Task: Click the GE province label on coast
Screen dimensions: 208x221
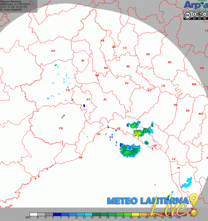Action: pos(119,129)
